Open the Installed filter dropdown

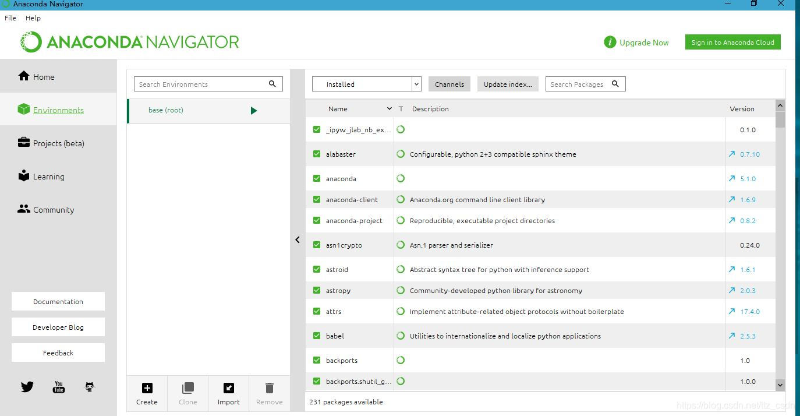[x=367, y=84]
